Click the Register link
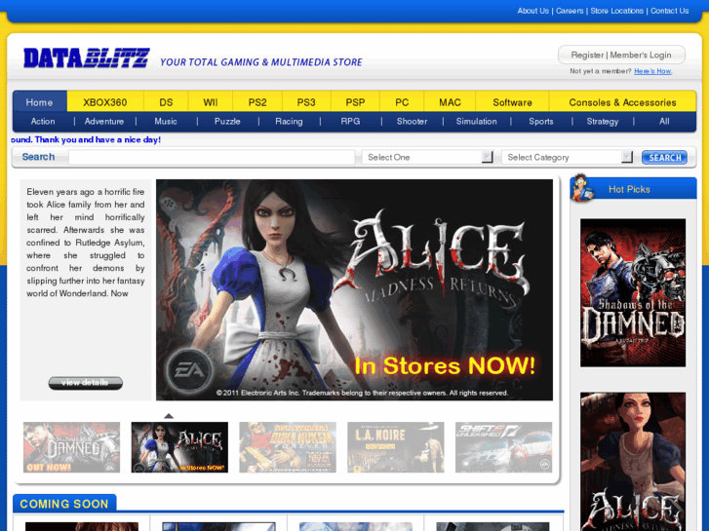Screen dimensions: 709x531 587,56
